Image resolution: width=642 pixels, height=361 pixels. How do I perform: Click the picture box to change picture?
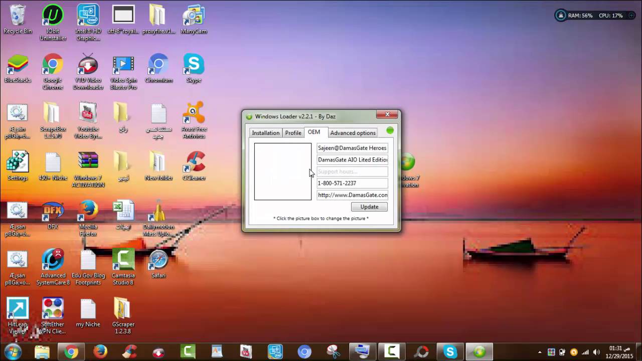click(282, 171)
